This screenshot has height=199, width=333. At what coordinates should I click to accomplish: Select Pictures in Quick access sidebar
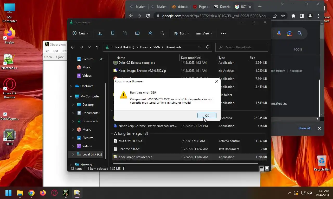point(88,59)
